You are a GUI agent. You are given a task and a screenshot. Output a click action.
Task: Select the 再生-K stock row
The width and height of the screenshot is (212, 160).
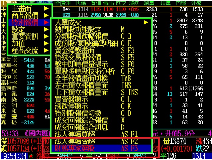9,60
